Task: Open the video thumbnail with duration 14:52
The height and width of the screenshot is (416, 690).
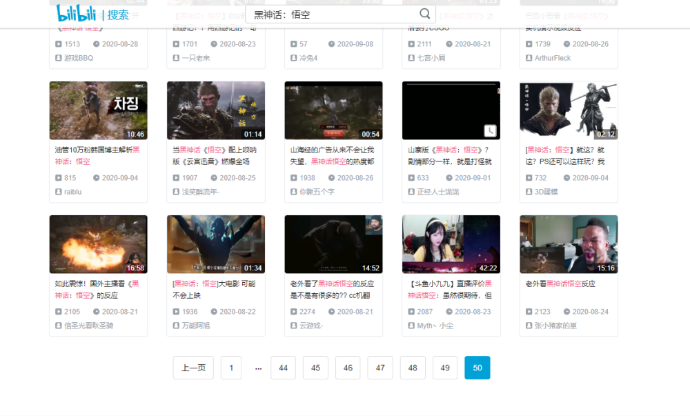Action: 333,244
